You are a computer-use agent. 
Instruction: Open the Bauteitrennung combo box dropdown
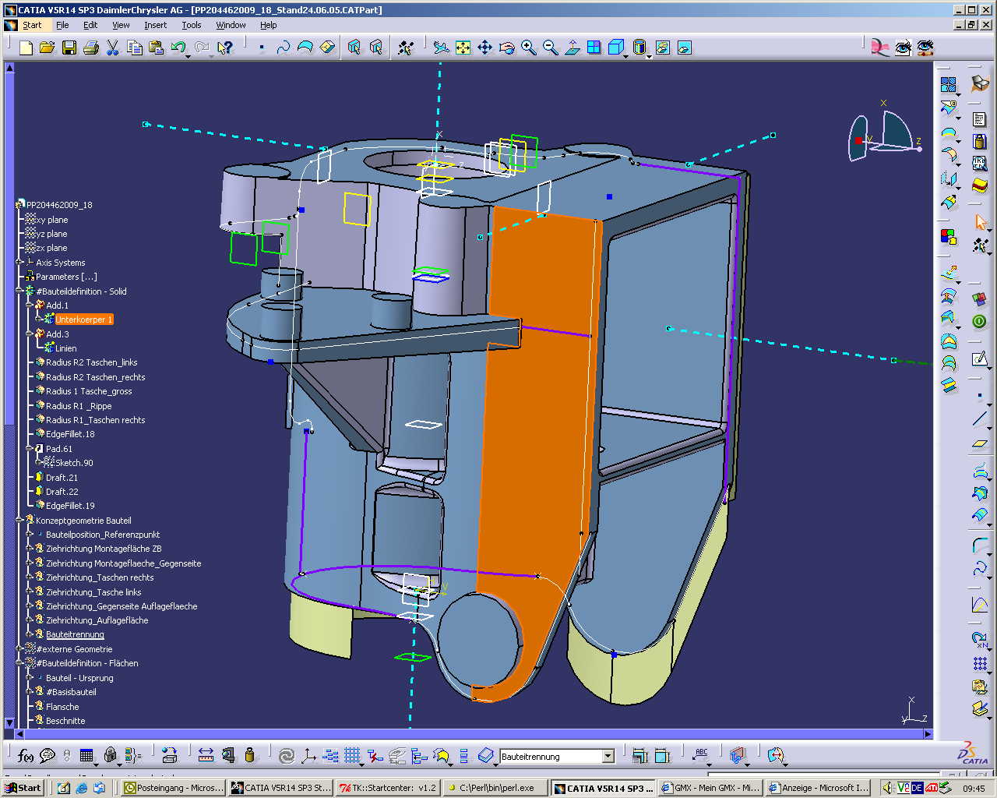tap(608, 756)
